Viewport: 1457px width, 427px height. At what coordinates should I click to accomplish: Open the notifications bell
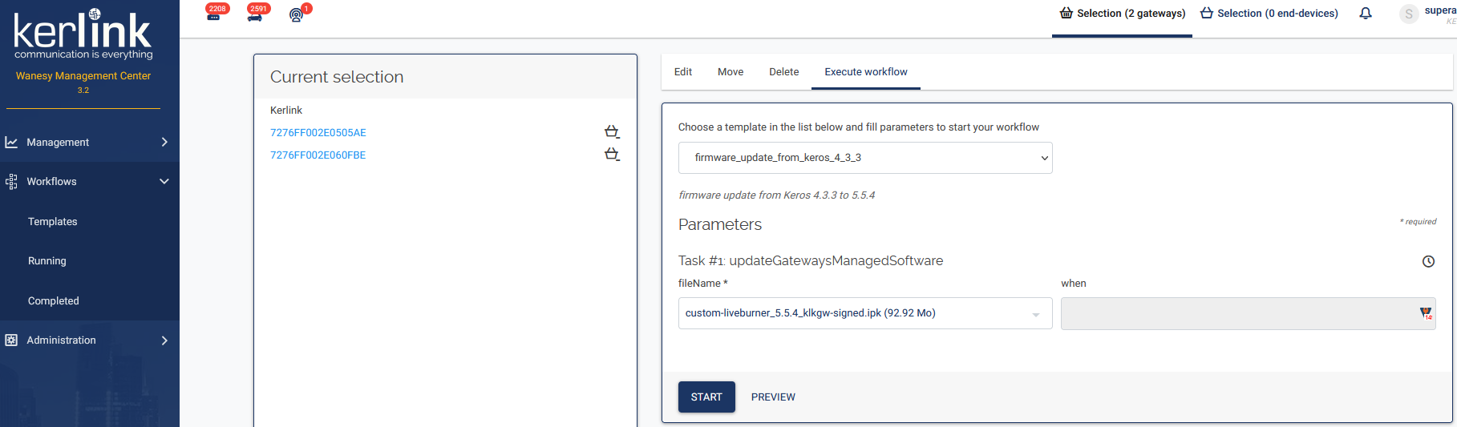1366,14
